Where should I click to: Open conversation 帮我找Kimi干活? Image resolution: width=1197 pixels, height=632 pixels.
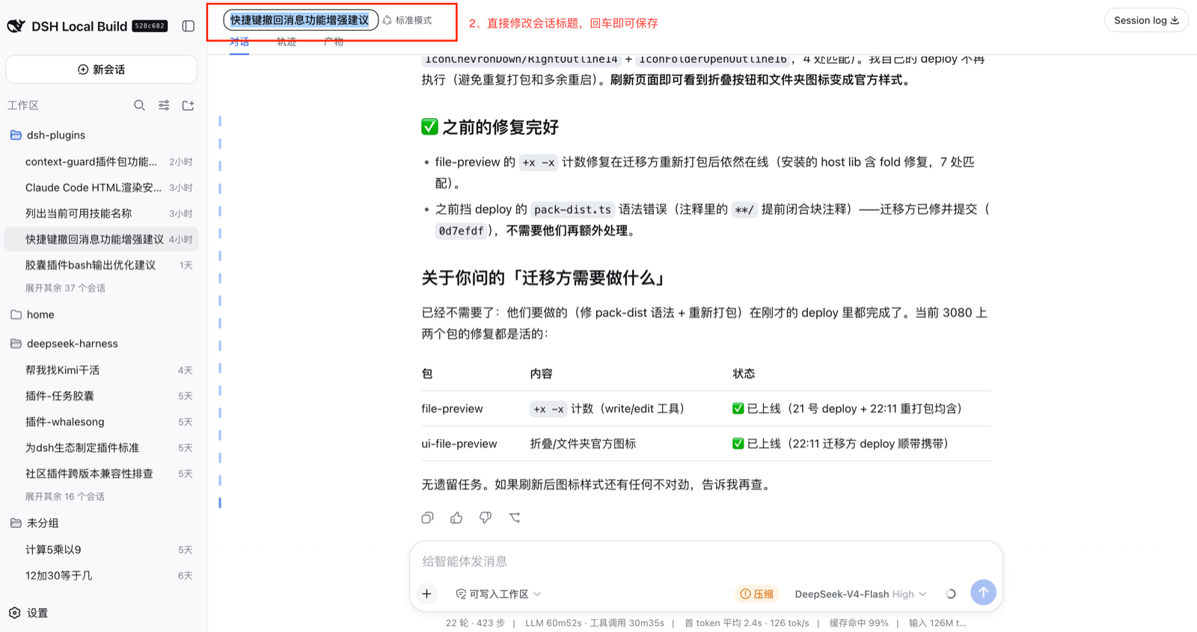(x=102, y=370)
